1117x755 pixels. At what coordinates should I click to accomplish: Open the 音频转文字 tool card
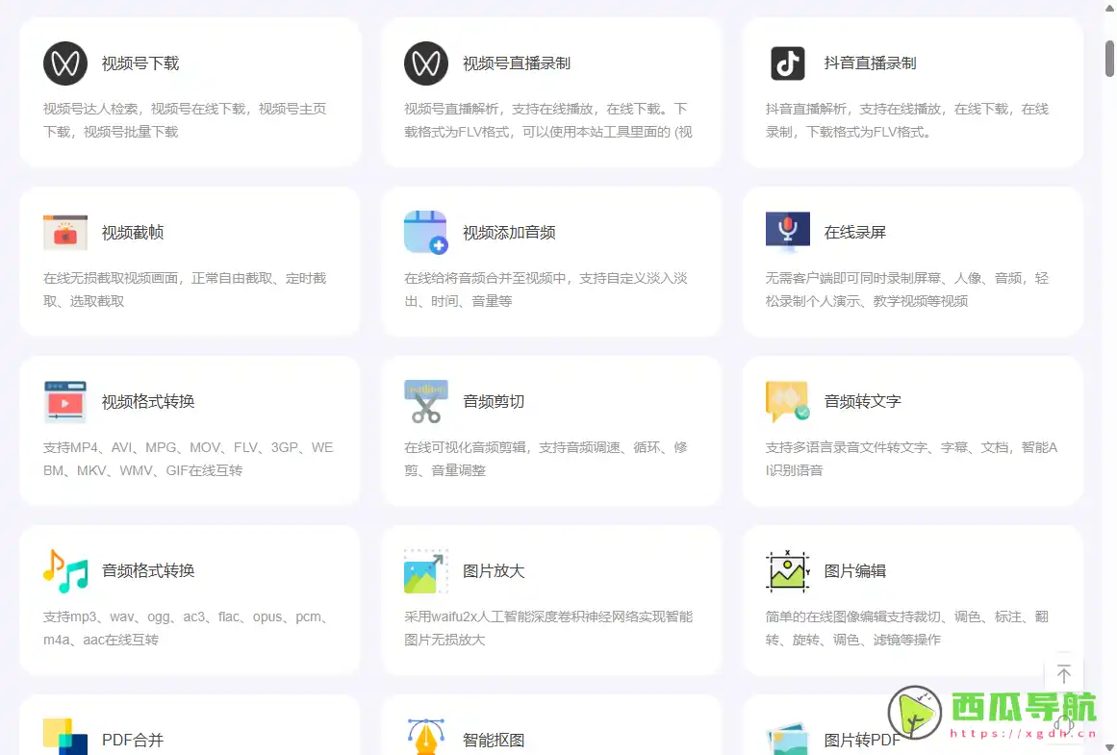911,430
